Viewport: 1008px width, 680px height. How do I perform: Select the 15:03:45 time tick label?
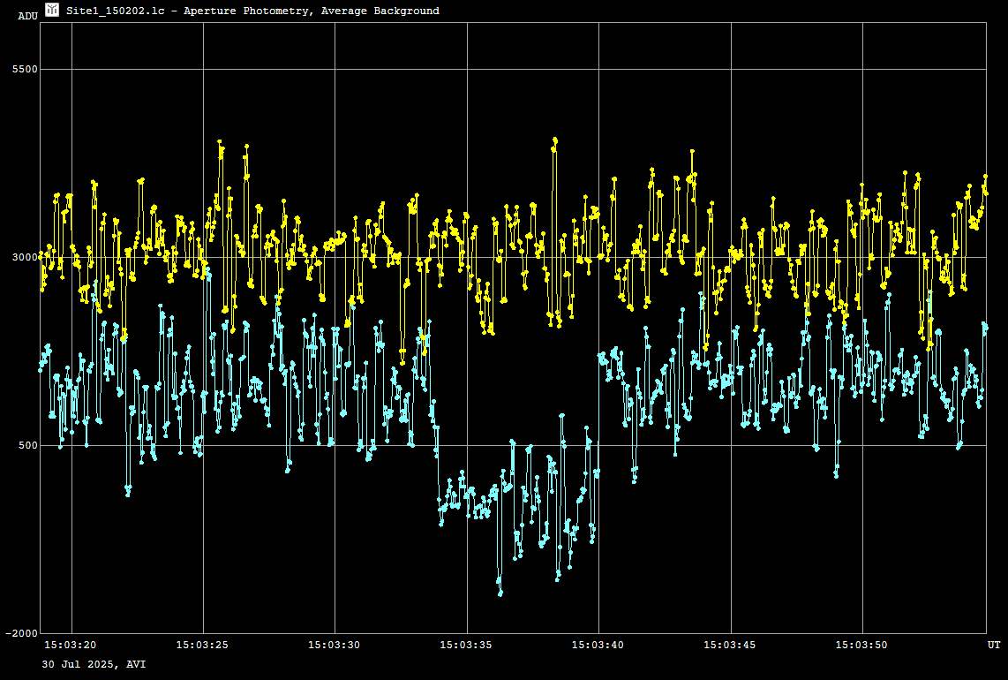pyautogui.click(x=729, y=646)
